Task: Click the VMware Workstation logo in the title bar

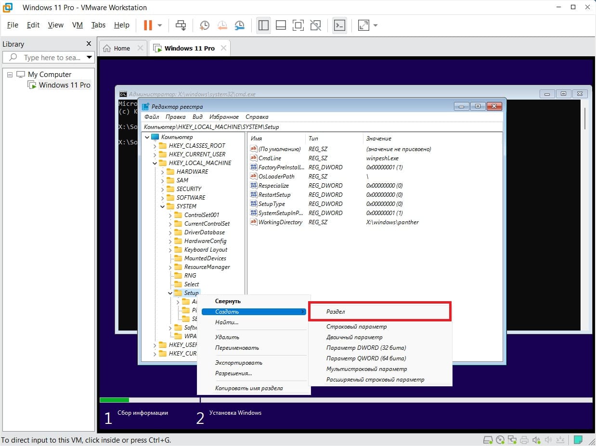Action: pos(8,7)
